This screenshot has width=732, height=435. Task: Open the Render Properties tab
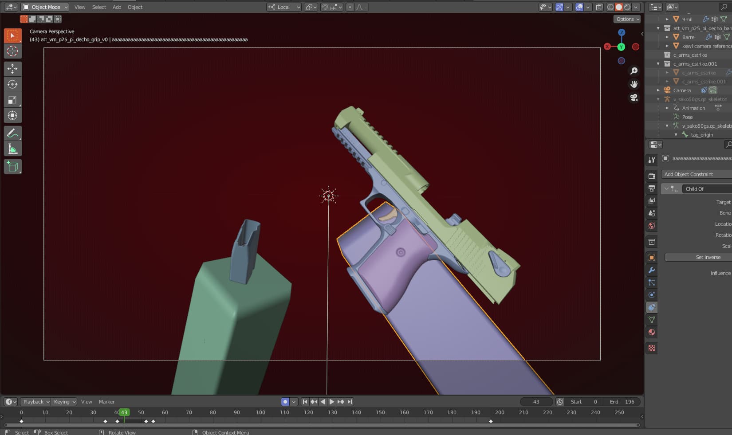652,176
